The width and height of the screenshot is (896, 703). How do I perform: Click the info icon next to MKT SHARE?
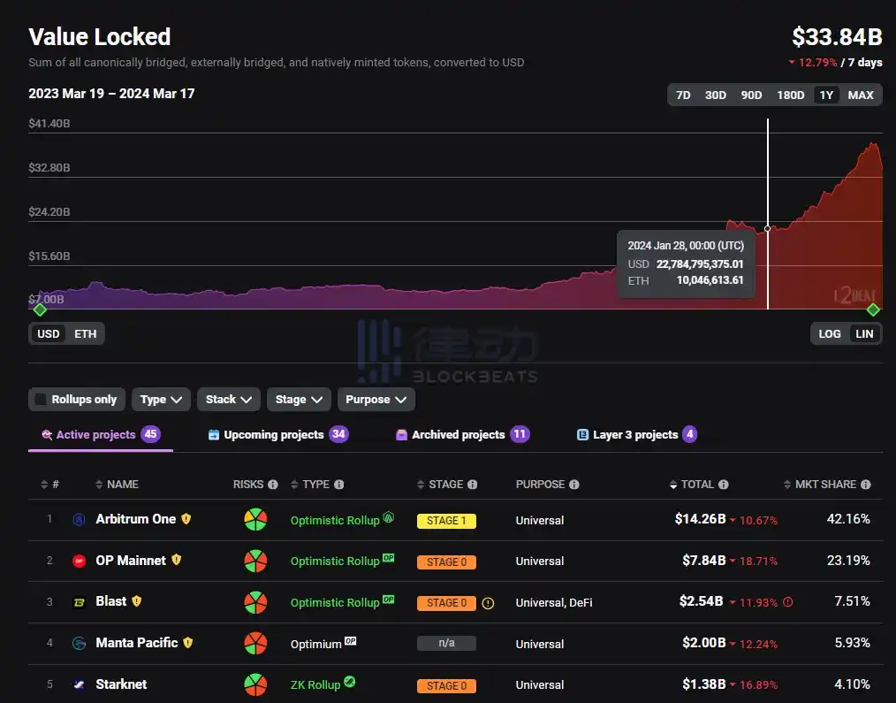point(865,485)
